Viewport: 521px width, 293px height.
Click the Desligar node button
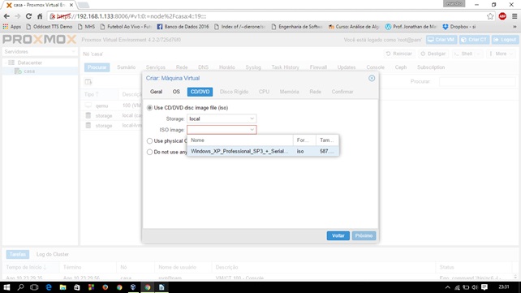pyautogui.click(x=433, y=54)
